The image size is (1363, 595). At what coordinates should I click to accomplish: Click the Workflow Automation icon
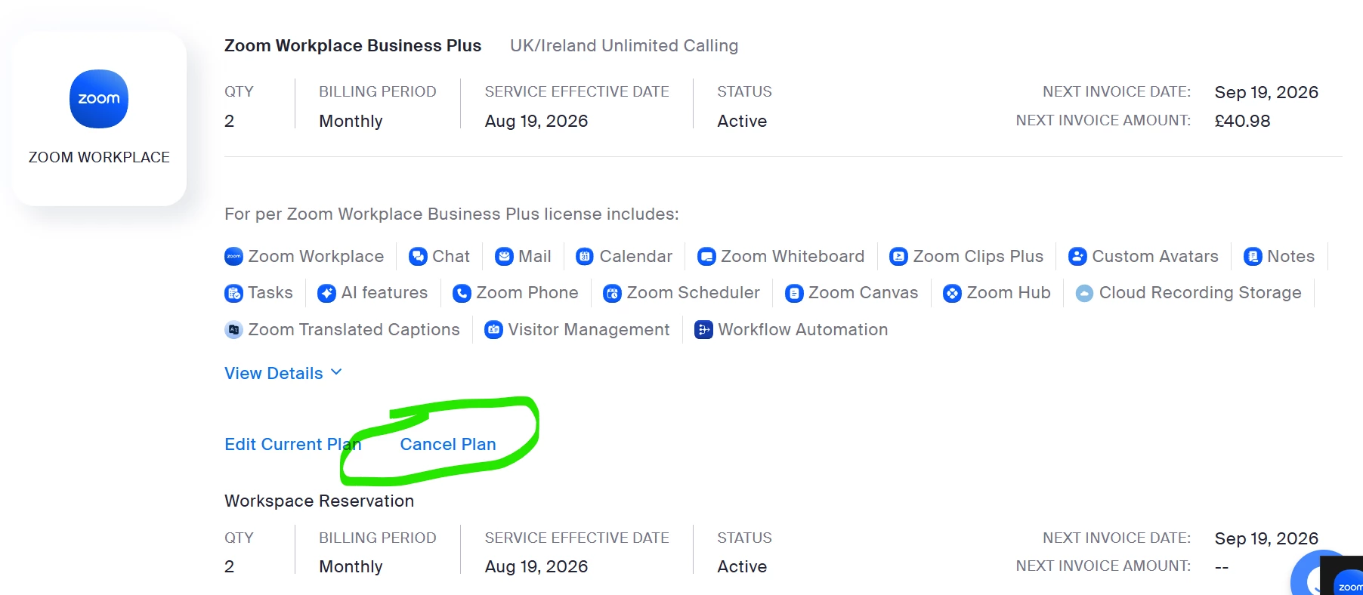click(703, 330)
